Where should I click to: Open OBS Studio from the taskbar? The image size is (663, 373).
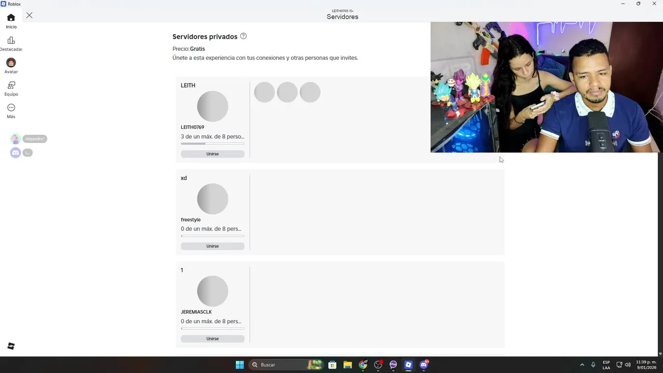point(378,365)
